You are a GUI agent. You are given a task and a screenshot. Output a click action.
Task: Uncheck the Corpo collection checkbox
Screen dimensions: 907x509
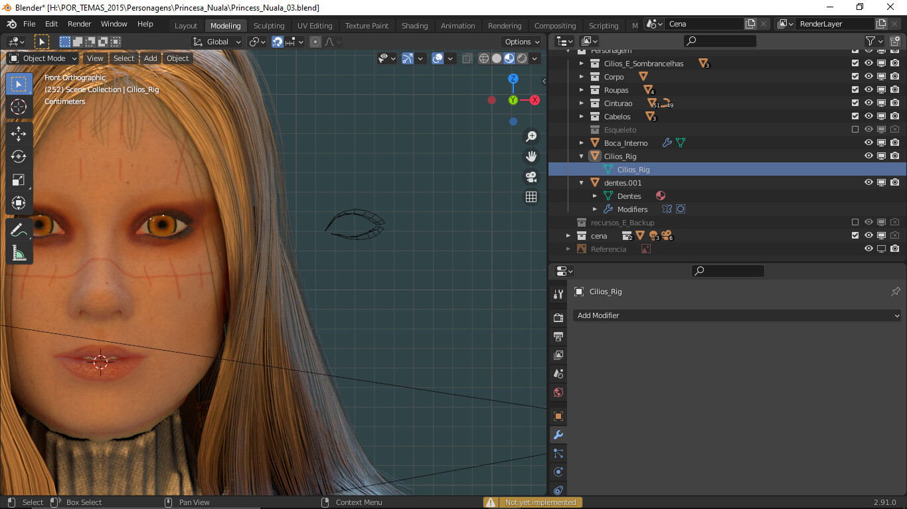click(855, 77)
